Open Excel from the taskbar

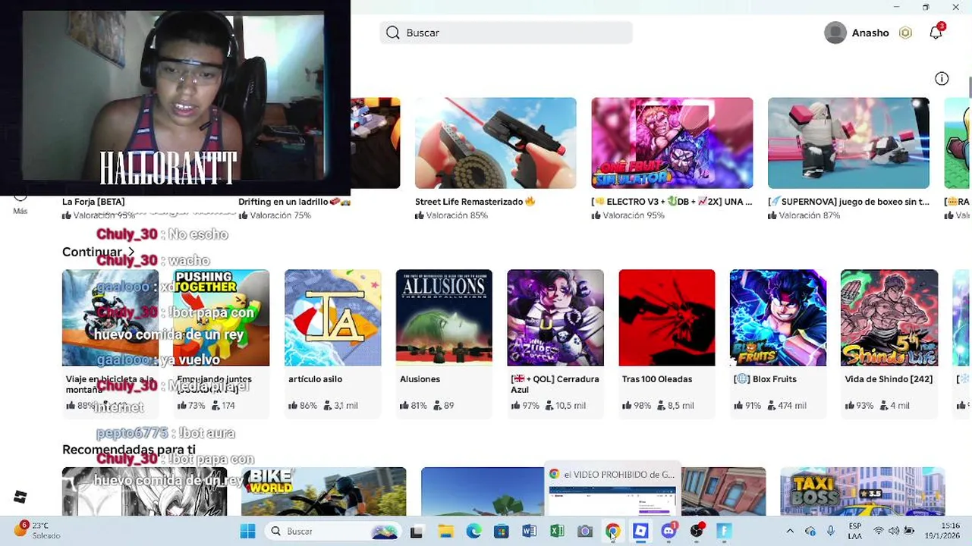(557, 532)
